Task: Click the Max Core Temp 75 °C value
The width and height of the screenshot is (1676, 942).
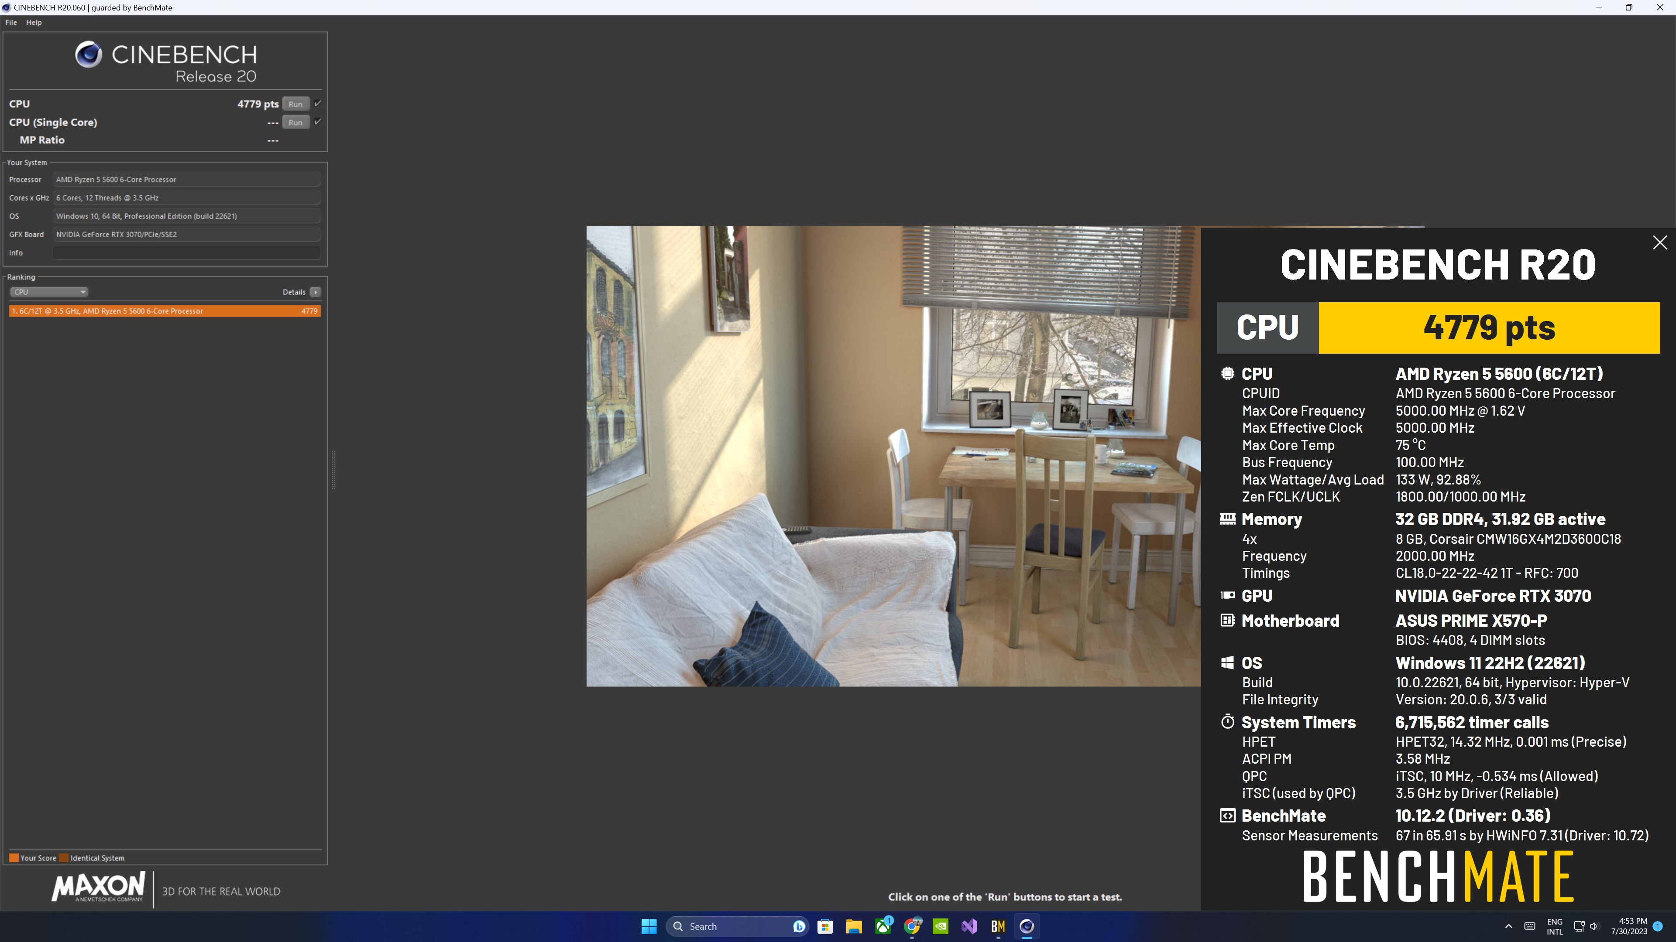Action: (x=1410, y=445)
